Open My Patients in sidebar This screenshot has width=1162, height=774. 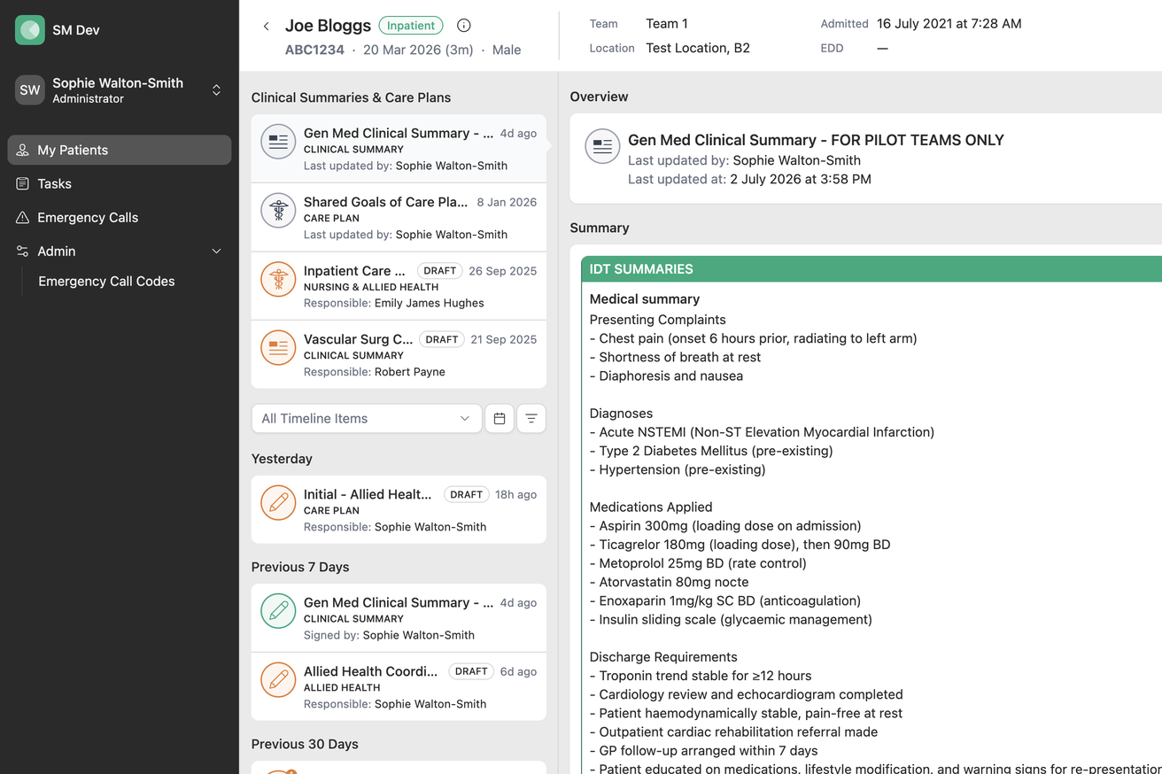(120, 150)
